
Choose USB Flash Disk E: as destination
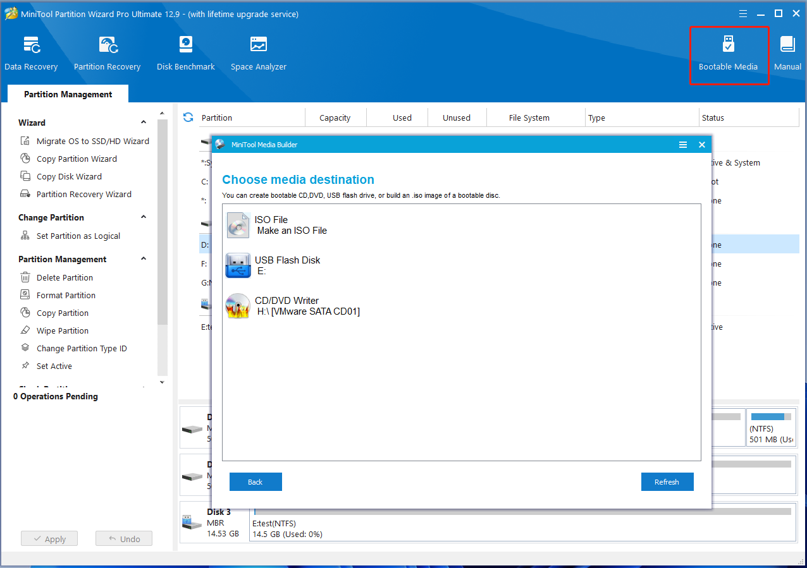tap(288, 265)
